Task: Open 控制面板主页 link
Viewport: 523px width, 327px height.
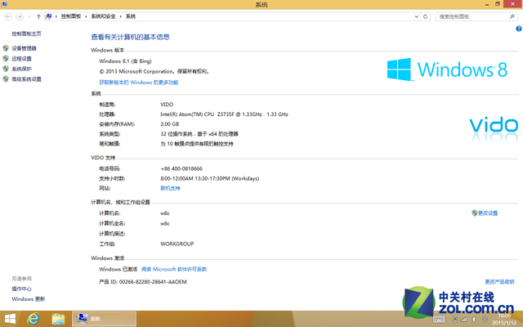Action: (26, 34)
